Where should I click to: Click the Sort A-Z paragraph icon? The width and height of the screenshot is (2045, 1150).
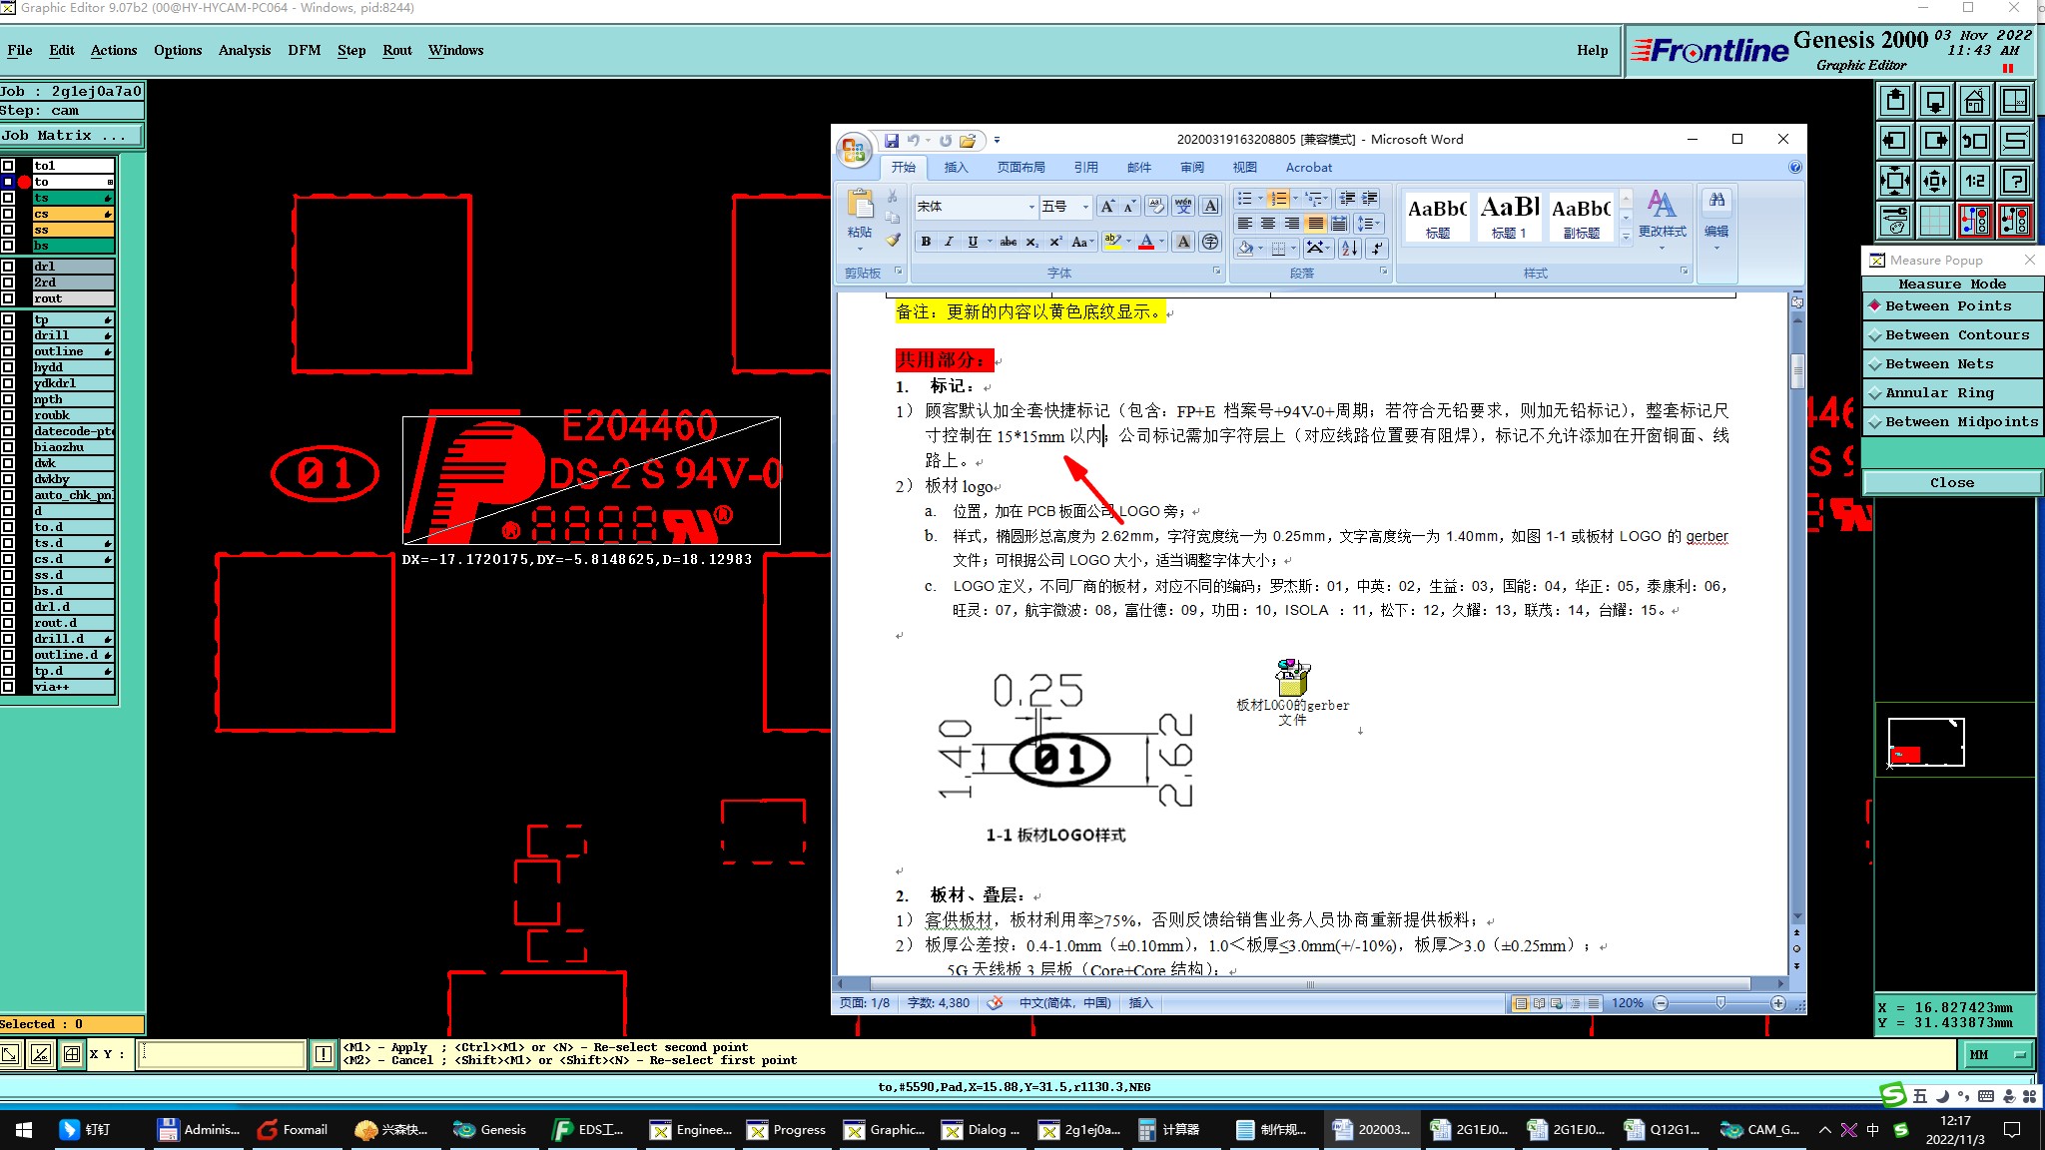(x=1349, y=248)
